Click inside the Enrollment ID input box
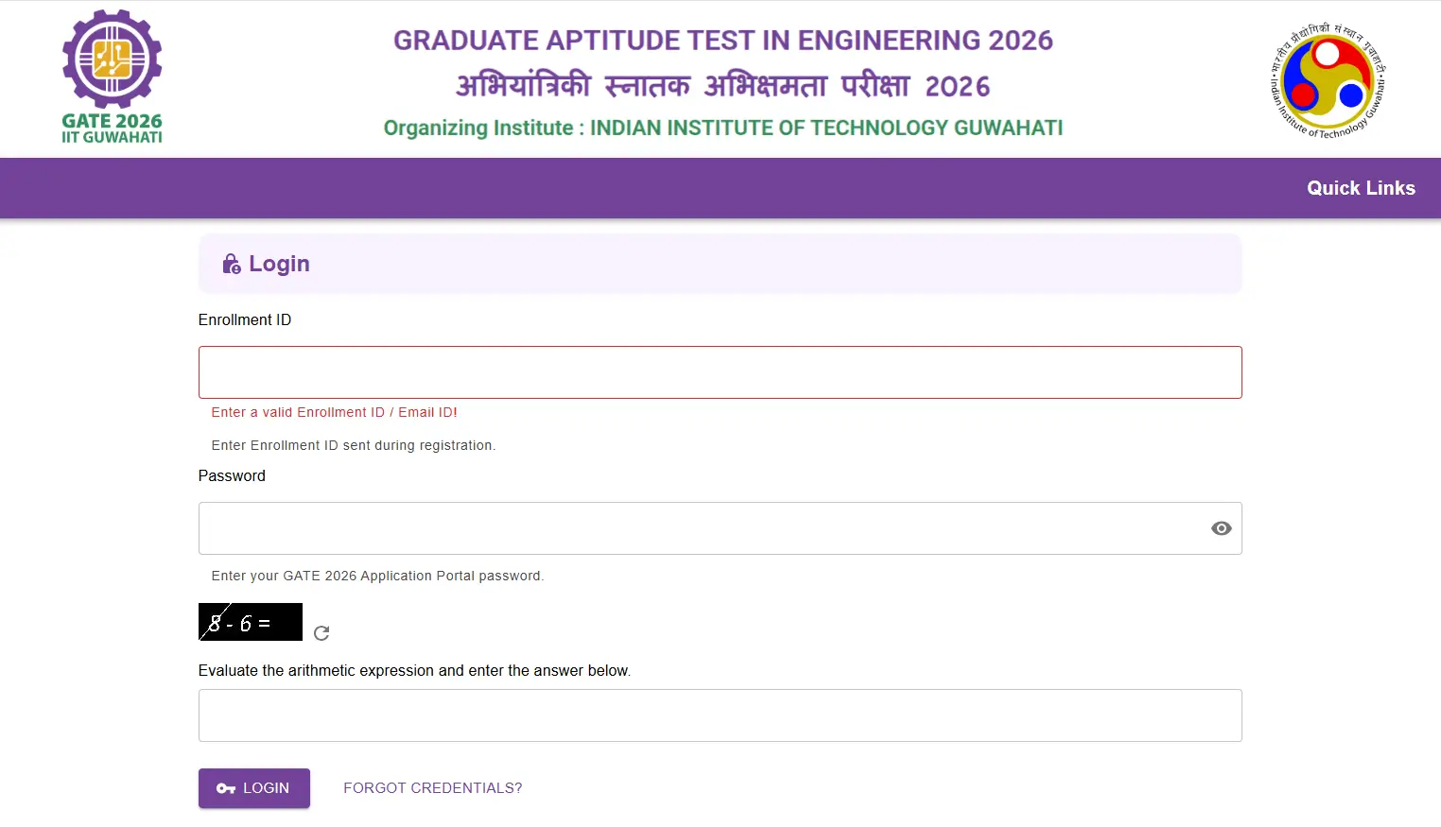Image resolution: width=1441 pixels, height=827 pixels. (x=720, y=371)
